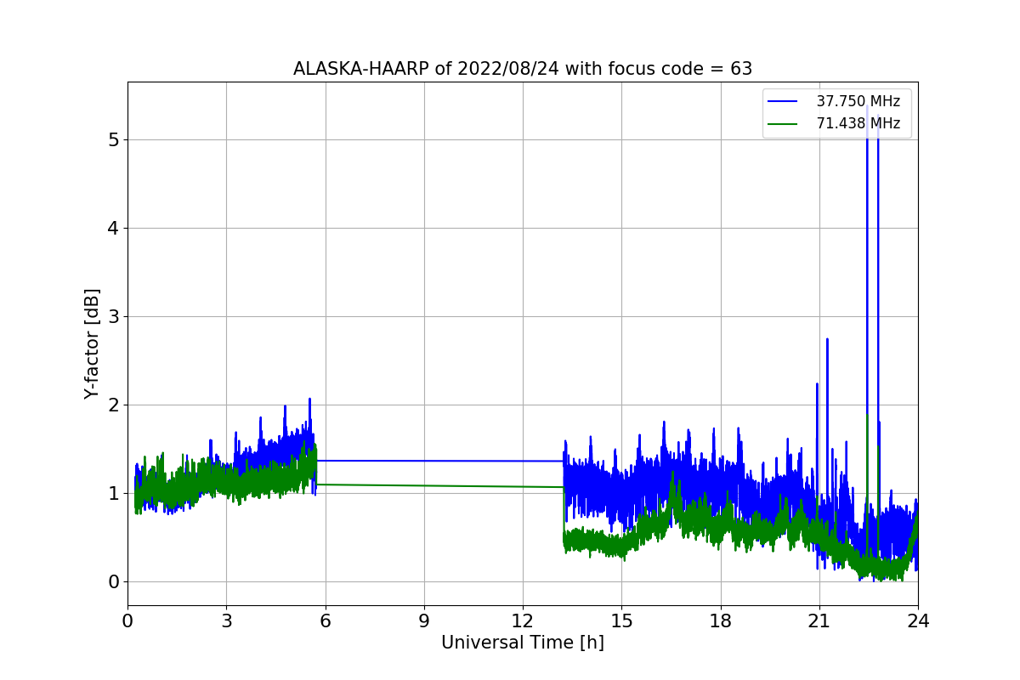
Task: Click x-axis tick label '3'
Action: coord(226,621)
